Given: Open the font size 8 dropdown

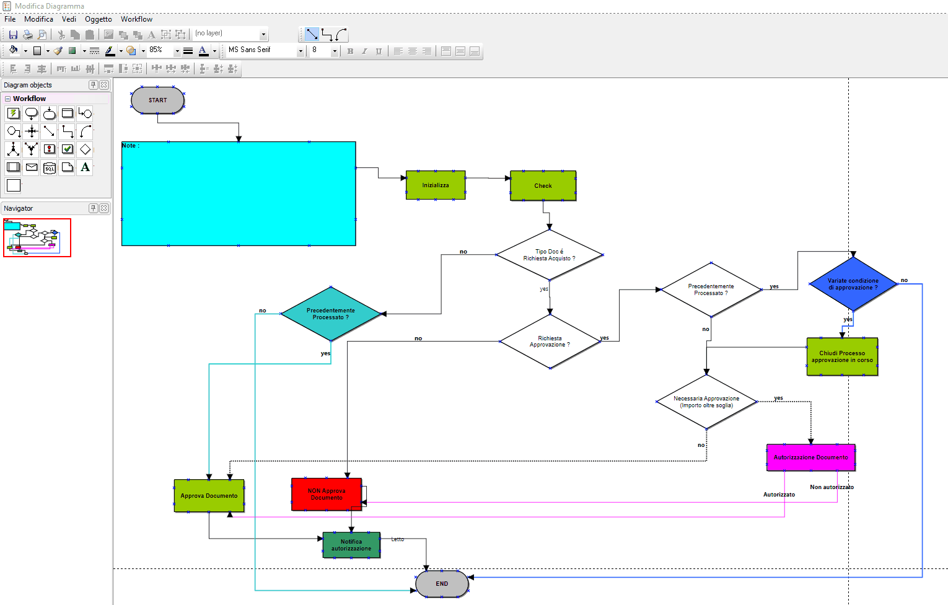Looking at the screenshot, I should click(335, 51).
